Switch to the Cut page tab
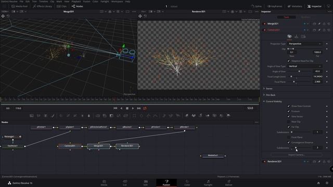 125,183
